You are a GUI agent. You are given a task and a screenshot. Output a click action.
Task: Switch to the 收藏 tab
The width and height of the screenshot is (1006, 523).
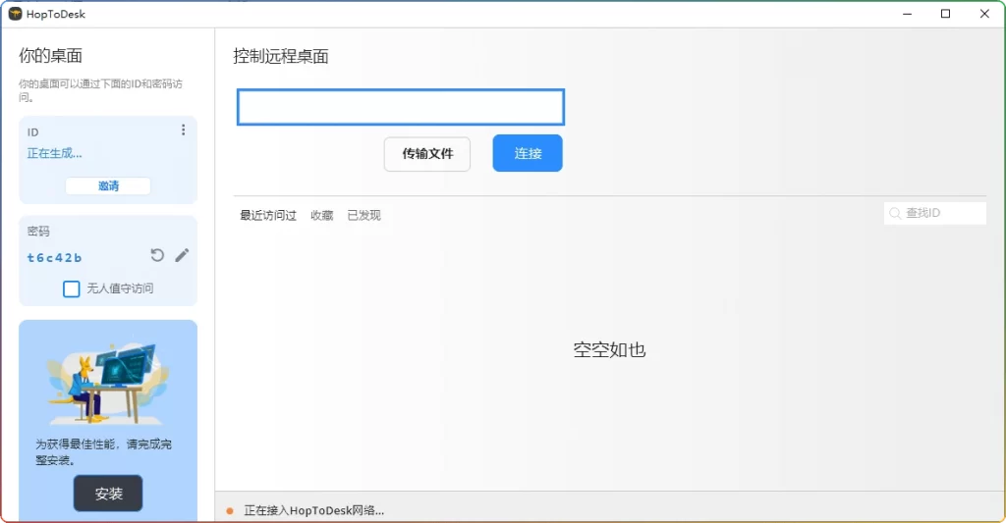point(322,215)
